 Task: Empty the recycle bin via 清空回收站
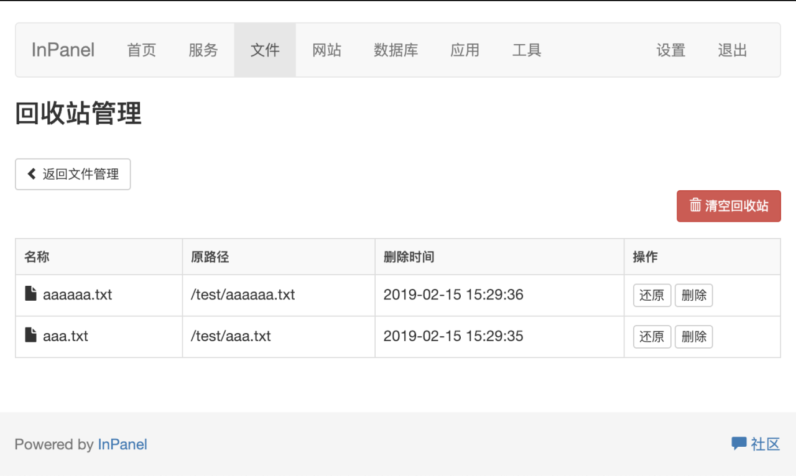point(728,206)
